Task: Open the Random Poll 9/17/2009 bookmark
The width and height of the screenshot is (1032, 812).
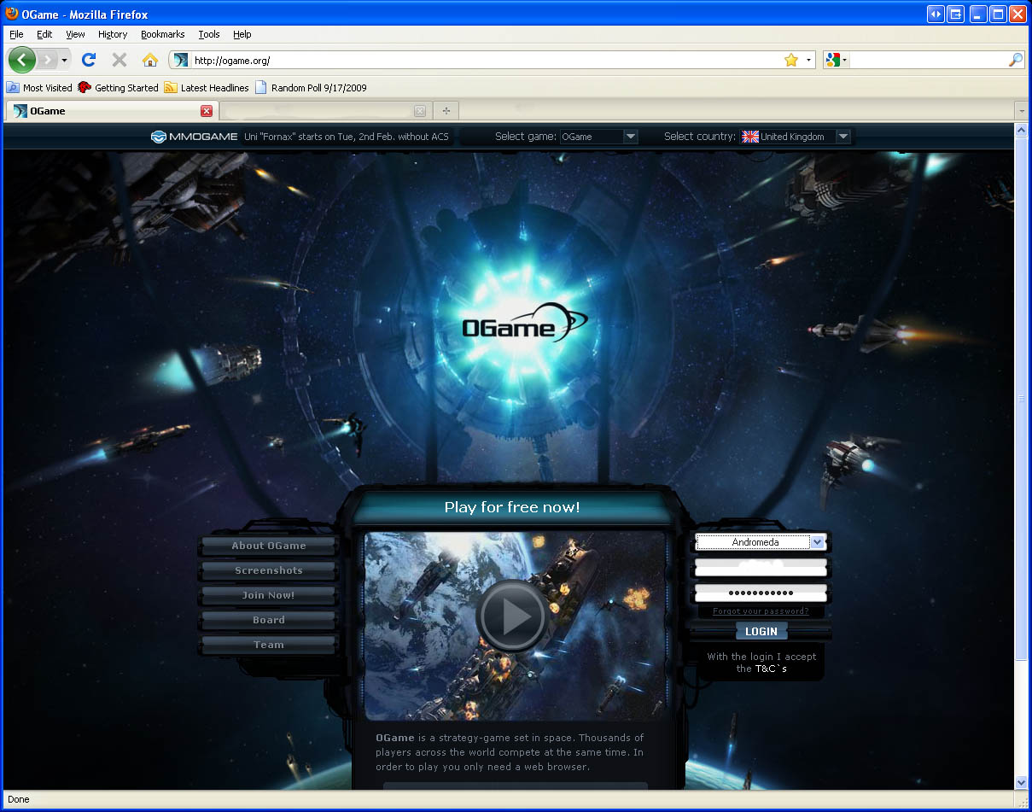Action: coord(311,87)
